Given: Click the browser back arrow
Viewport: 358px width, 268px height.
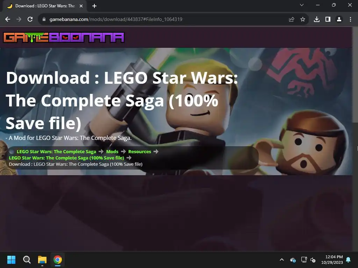Looking at the screenshot, I should click(8, 20).
